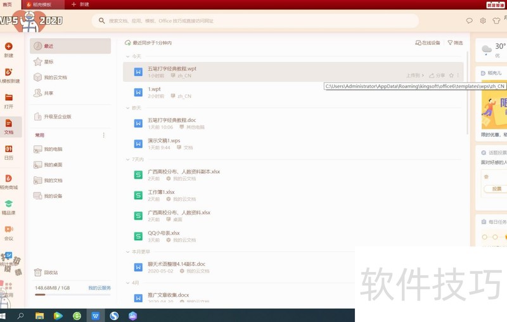The width and height of the screenshot is (507, 322).
Task: Open 演示文稿1.wps file
Action: pyautogui.click(x=293, y=144)
